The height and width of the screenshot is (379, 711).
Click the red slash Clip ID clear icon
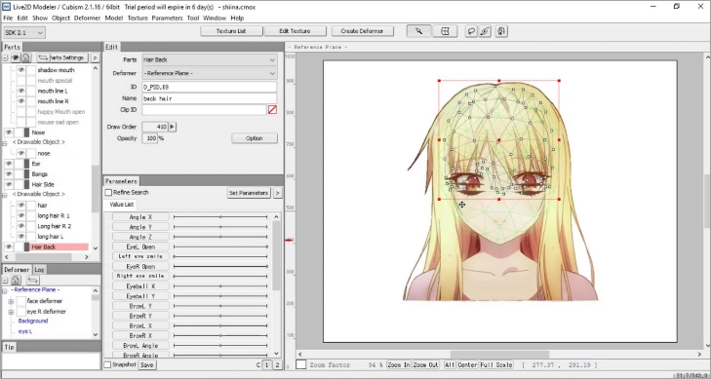point(272,109)
